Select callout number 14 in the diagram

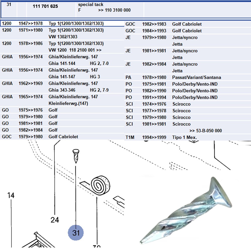point(11,195)
